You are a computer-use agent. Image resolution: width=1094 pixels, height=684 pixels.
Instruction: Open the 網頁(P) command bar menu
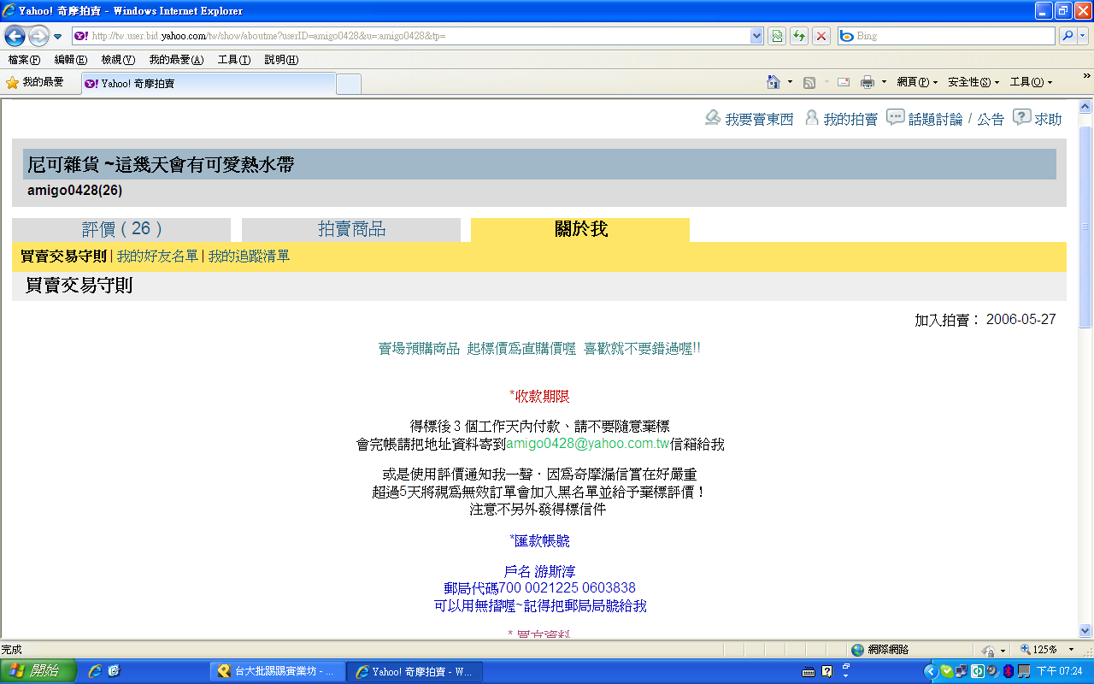pyautogui.click(x=917, y=82)
